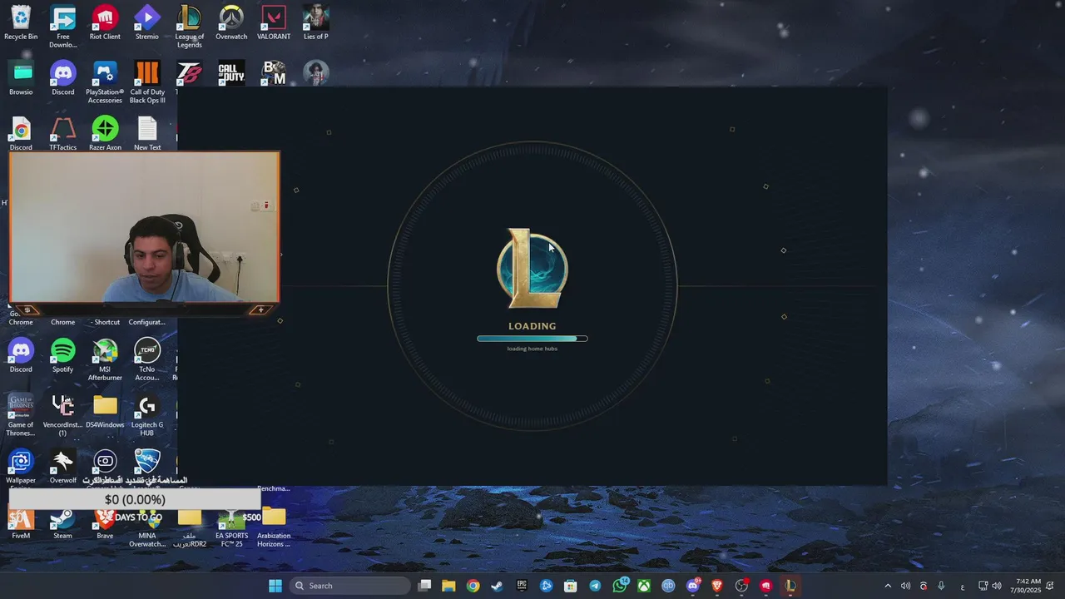The image size is (1065, 599).
Task: Click the League loading progress bar
Action: coord(532,339)
